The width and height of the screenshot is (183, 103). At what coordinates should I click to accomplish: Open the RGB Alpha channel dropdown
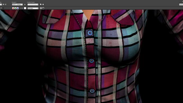33,8
